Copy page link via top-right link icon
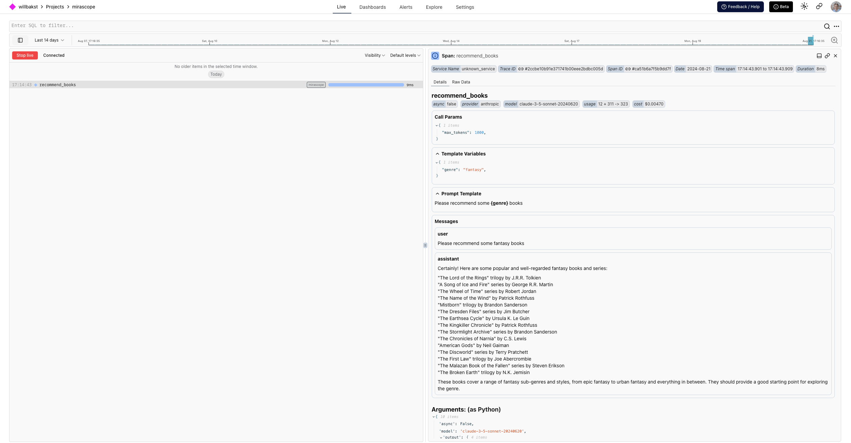Viewport: 851px width, 443px height. [819, 6]
